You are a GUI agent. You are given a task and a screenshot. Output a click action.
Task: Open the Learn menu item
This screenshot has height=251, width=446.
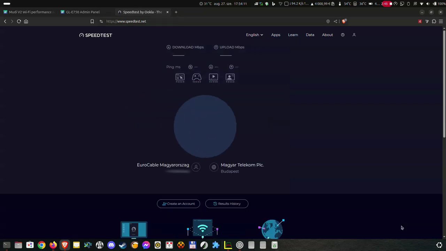293,35
